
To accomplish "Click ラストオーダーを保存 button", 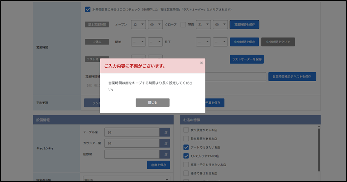I will [x=247, y=59].
